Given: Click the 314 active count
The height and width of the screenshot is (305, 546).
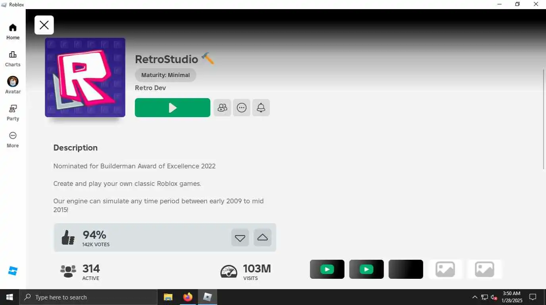Looking at the screenshot, I should (x=91, y=268).
